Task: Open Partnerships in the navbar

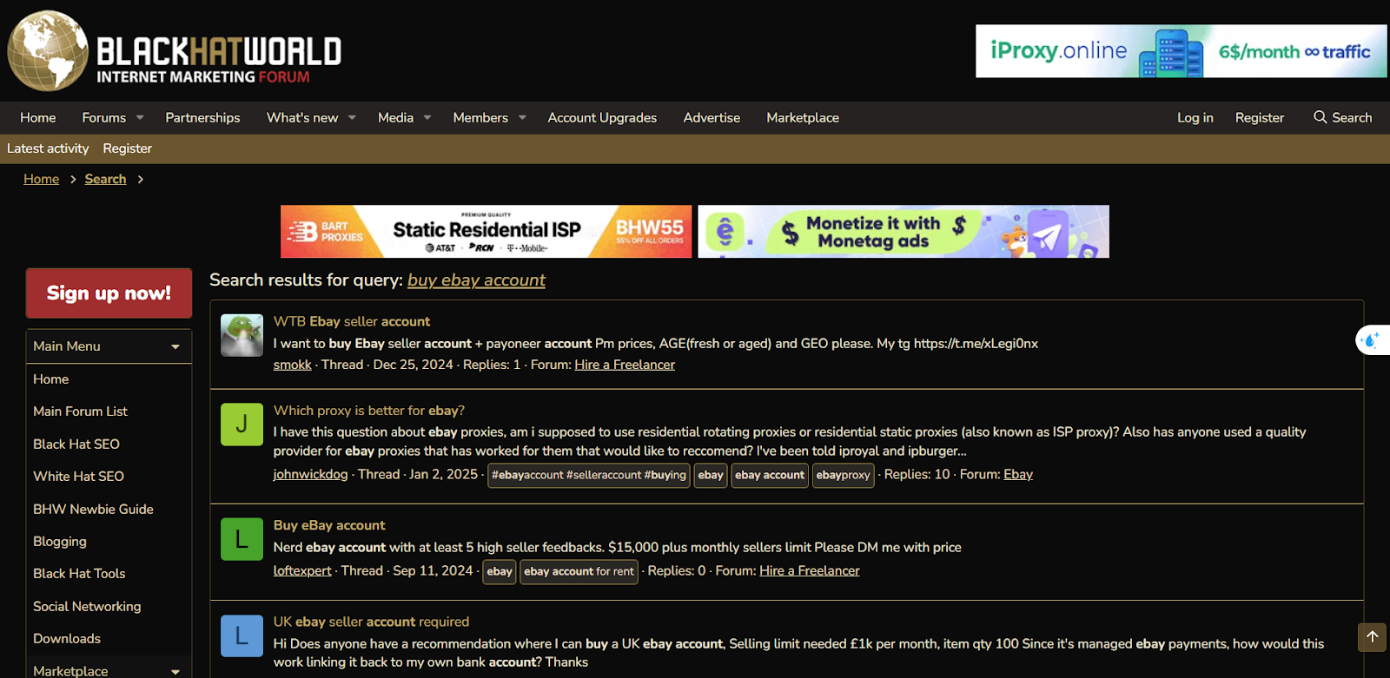Action: click(202, 117)
